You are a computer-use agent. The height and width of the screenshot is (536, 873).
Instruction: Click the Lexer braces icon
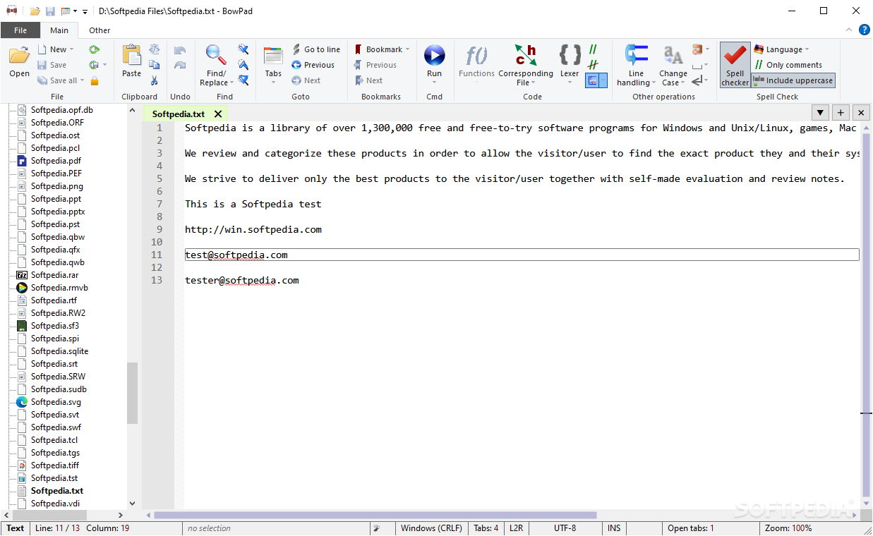pos(570,55)
